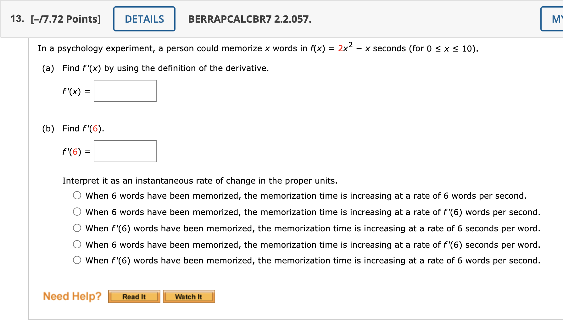Click the Read It help button
The width and height of the screenshot is (563, 320).
tap(134, 296)
